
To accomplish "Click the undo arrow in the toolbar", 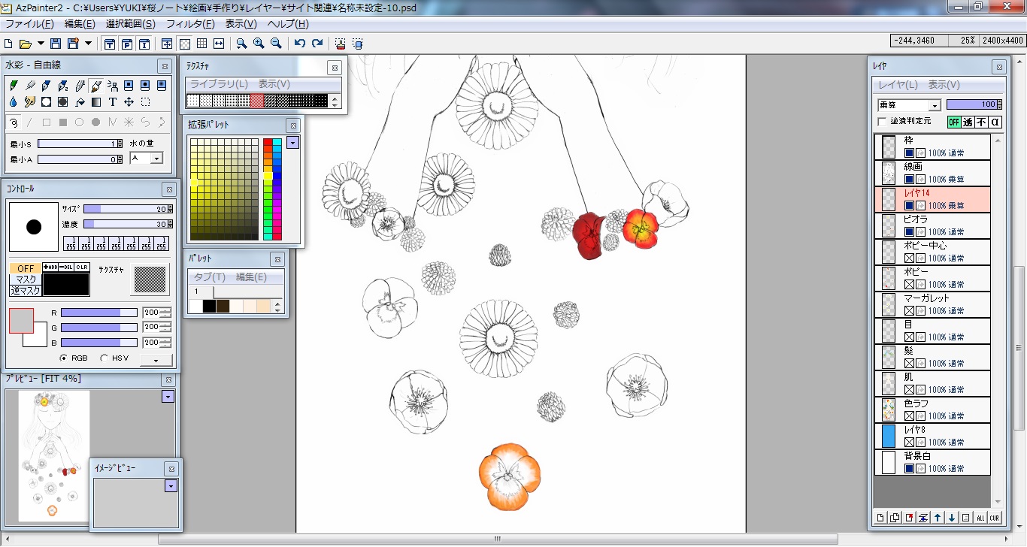I will point(300,44).
